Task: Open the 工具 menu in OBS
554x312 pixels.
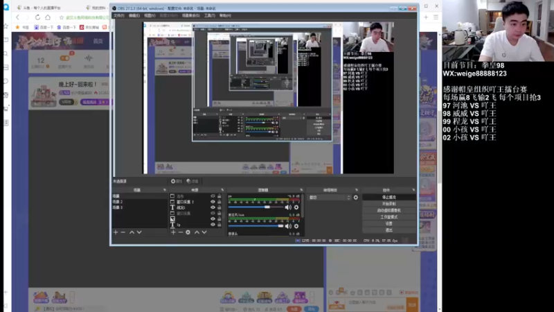Action: [x=210, y=15]
